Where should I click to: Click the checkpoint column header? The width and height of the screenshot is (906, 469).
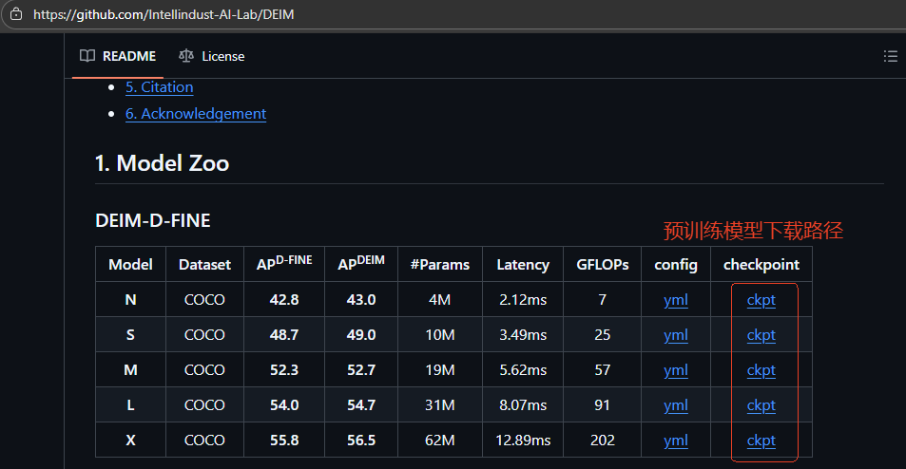tap(761, 265)
